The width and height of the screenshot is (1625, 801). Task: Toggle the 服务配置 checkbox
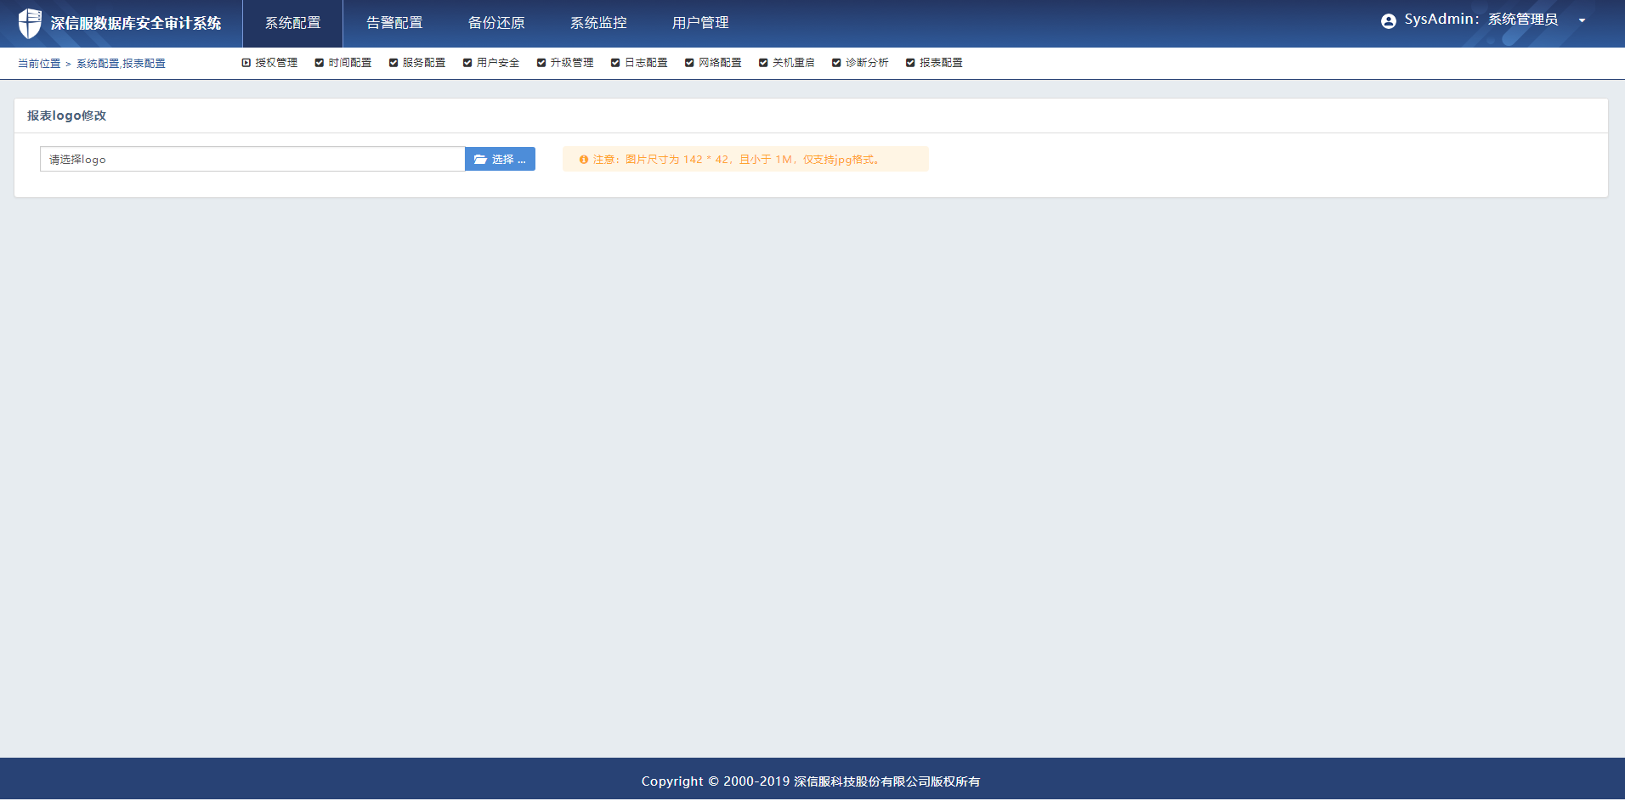coord(394,63)
